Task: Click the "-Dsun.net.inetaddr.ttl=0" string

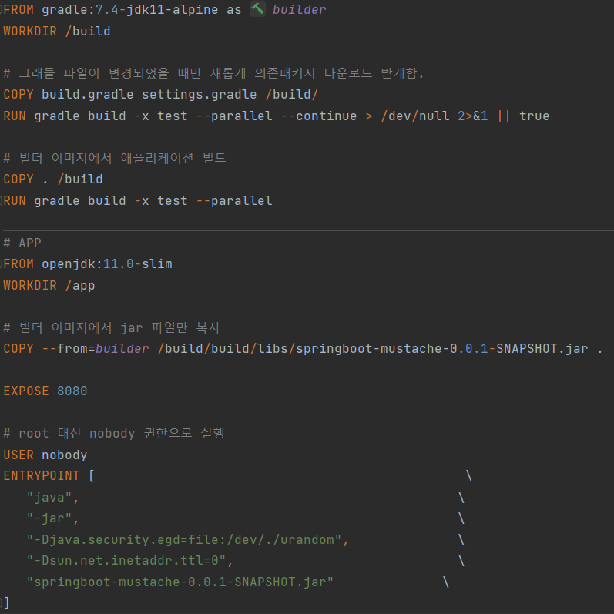Action: coord(126,560)
